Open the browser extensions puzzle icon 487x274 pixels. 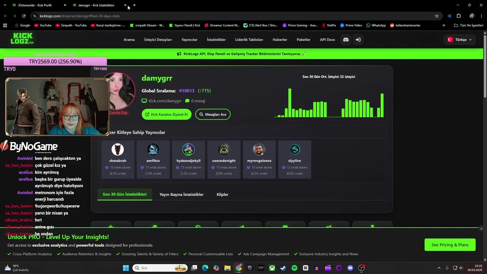(458, 16)
